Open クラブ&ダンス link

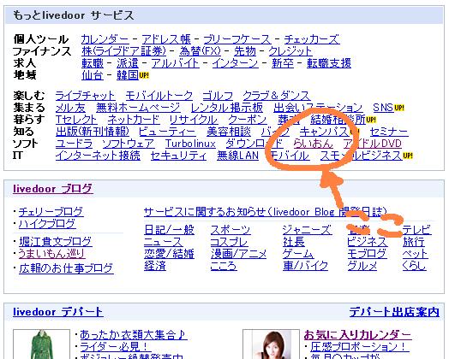(277, 96)
